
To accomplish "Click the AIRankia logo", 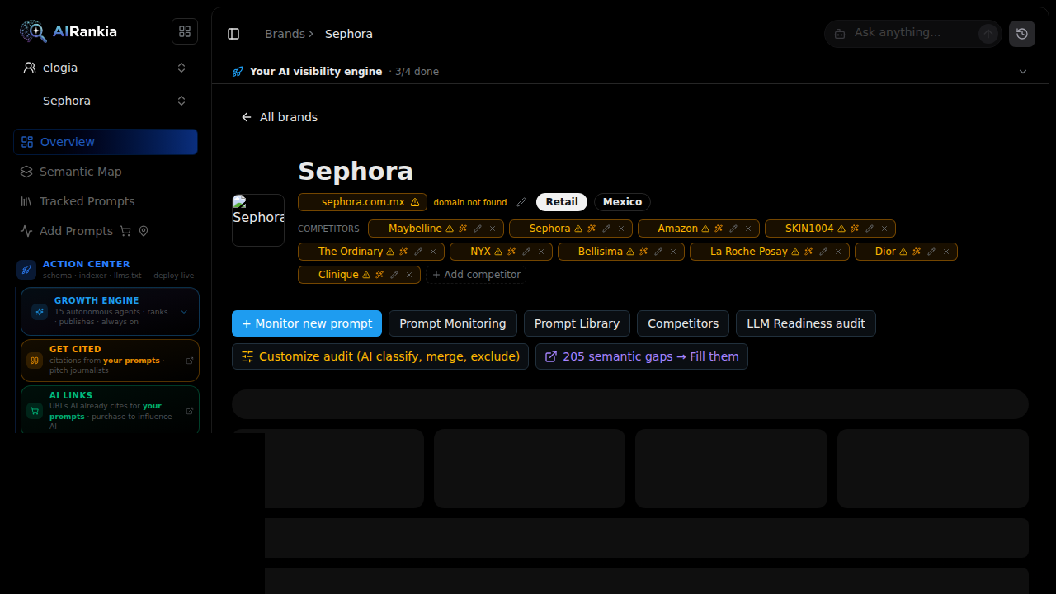I will [68, 31].
